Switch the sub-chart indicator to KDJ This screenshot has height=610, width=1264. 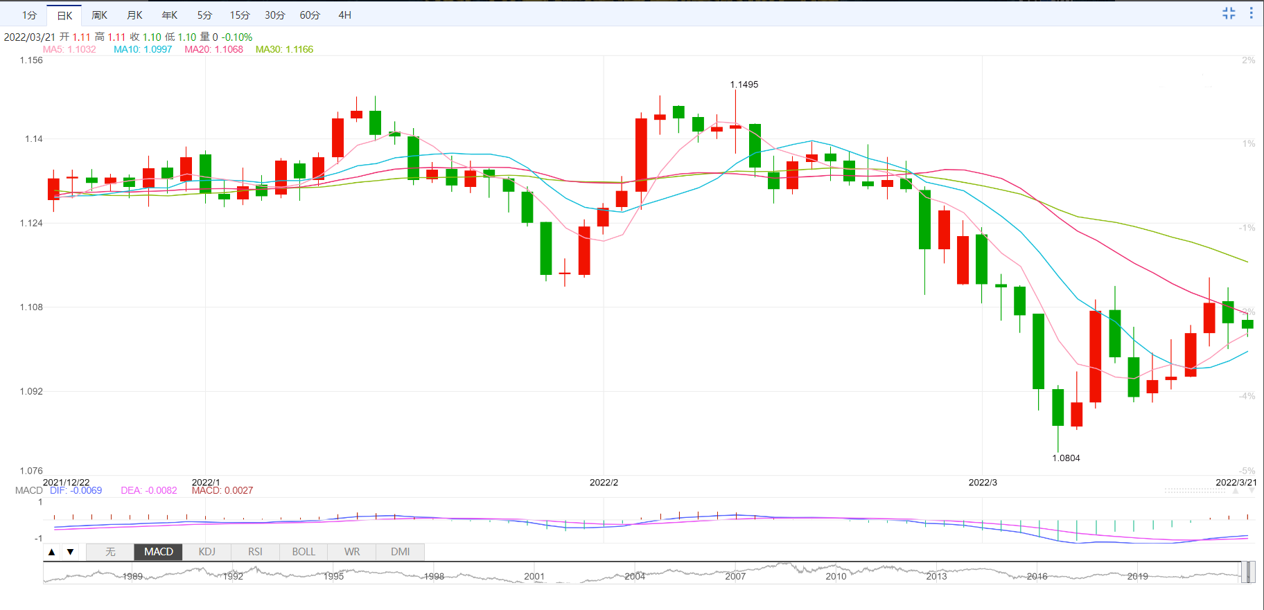(207, 552)
